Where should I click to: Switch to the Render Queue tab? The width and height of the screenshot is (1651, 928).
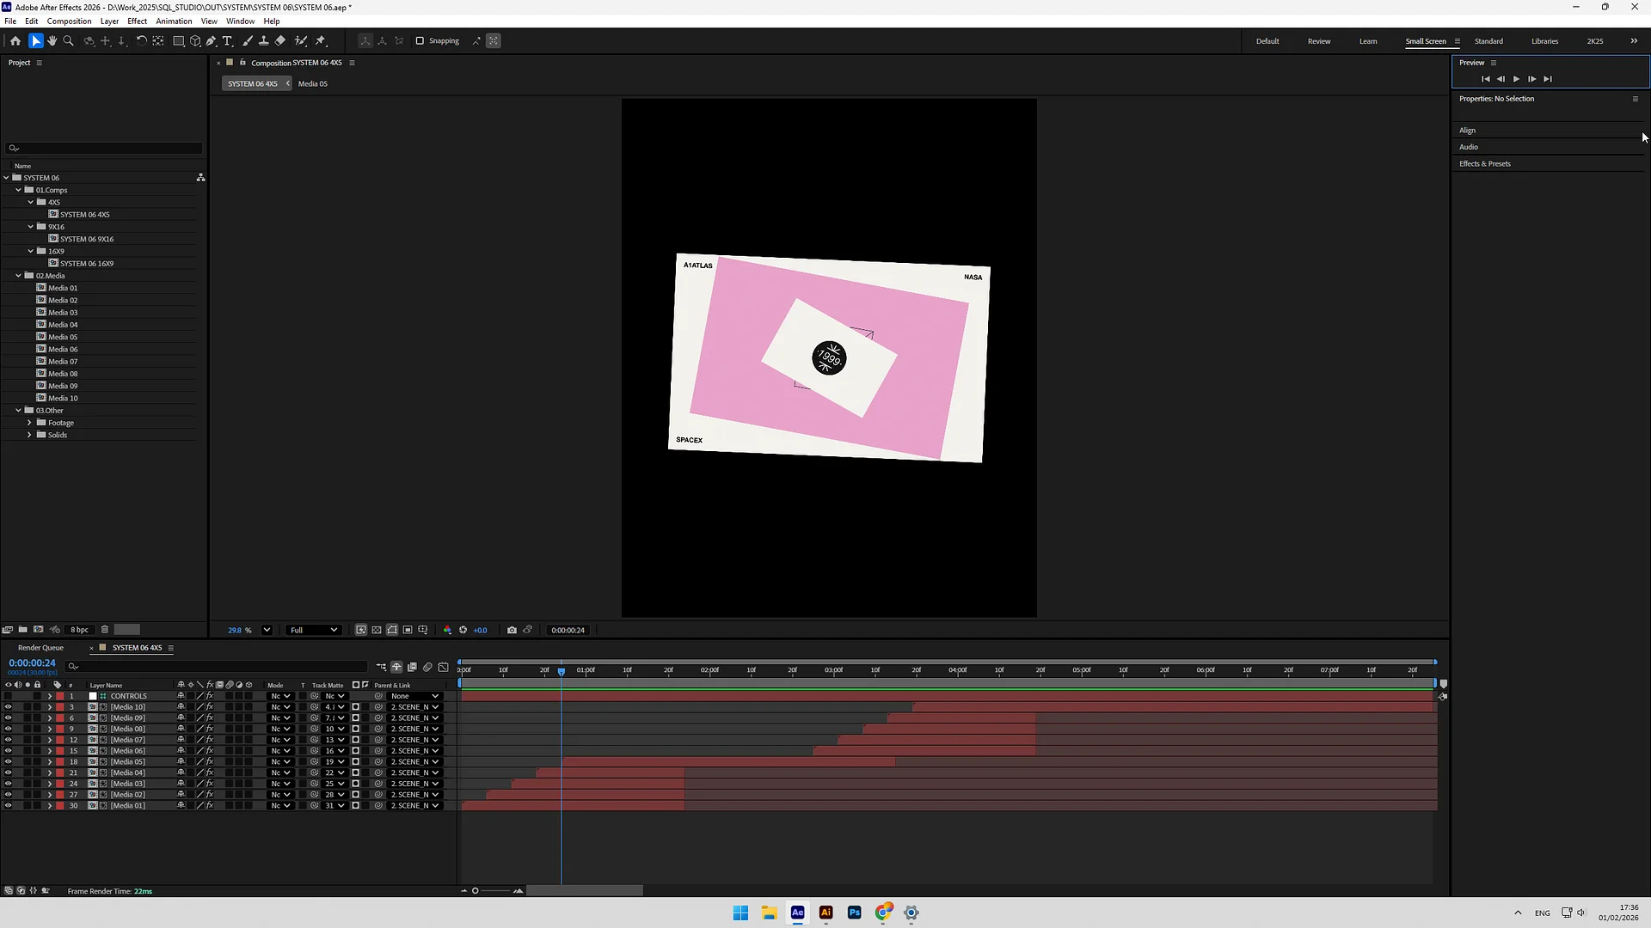click(x=40, y=648)
